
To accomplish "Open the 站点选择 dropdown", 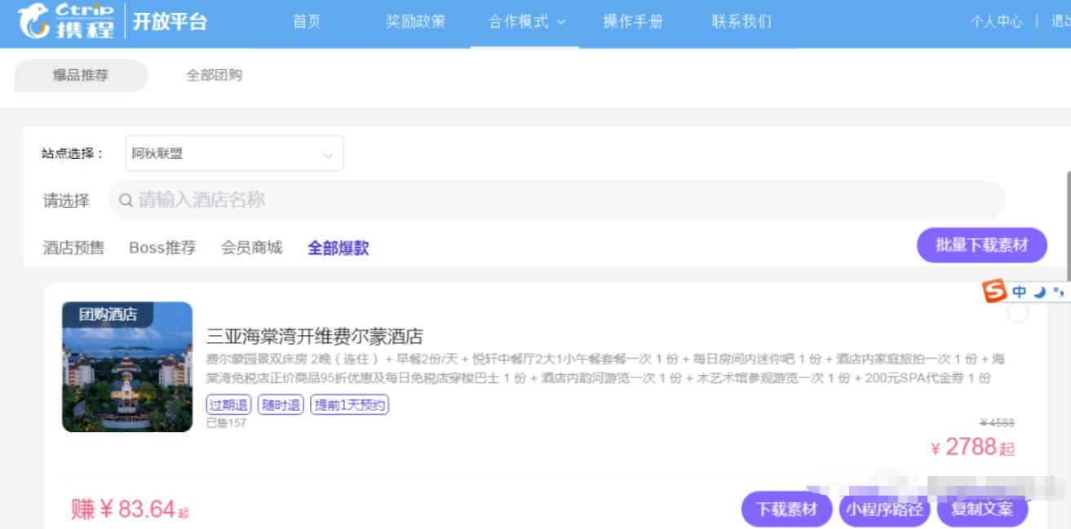I will [234, 153].
